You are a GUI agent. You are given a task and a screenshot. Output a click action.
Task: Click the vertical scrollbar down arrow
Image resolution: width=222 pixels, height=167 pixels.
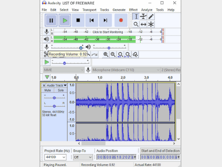(x=178, y=139)
